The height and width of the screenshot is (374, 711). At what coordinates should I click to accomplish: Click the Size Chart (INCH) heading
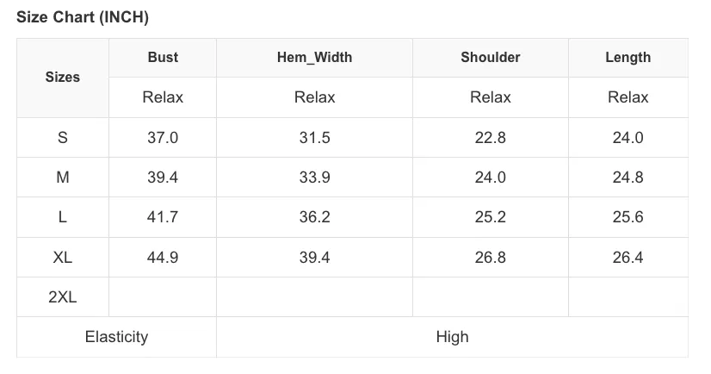[x=83, y=17]
